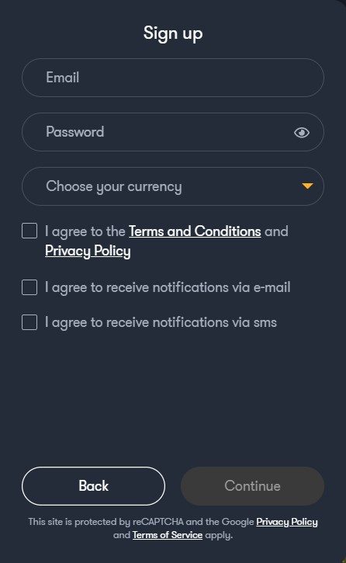Open the Terms and Conditions link
Viewport: 346px width, 563px height.
tap(195, 231)
